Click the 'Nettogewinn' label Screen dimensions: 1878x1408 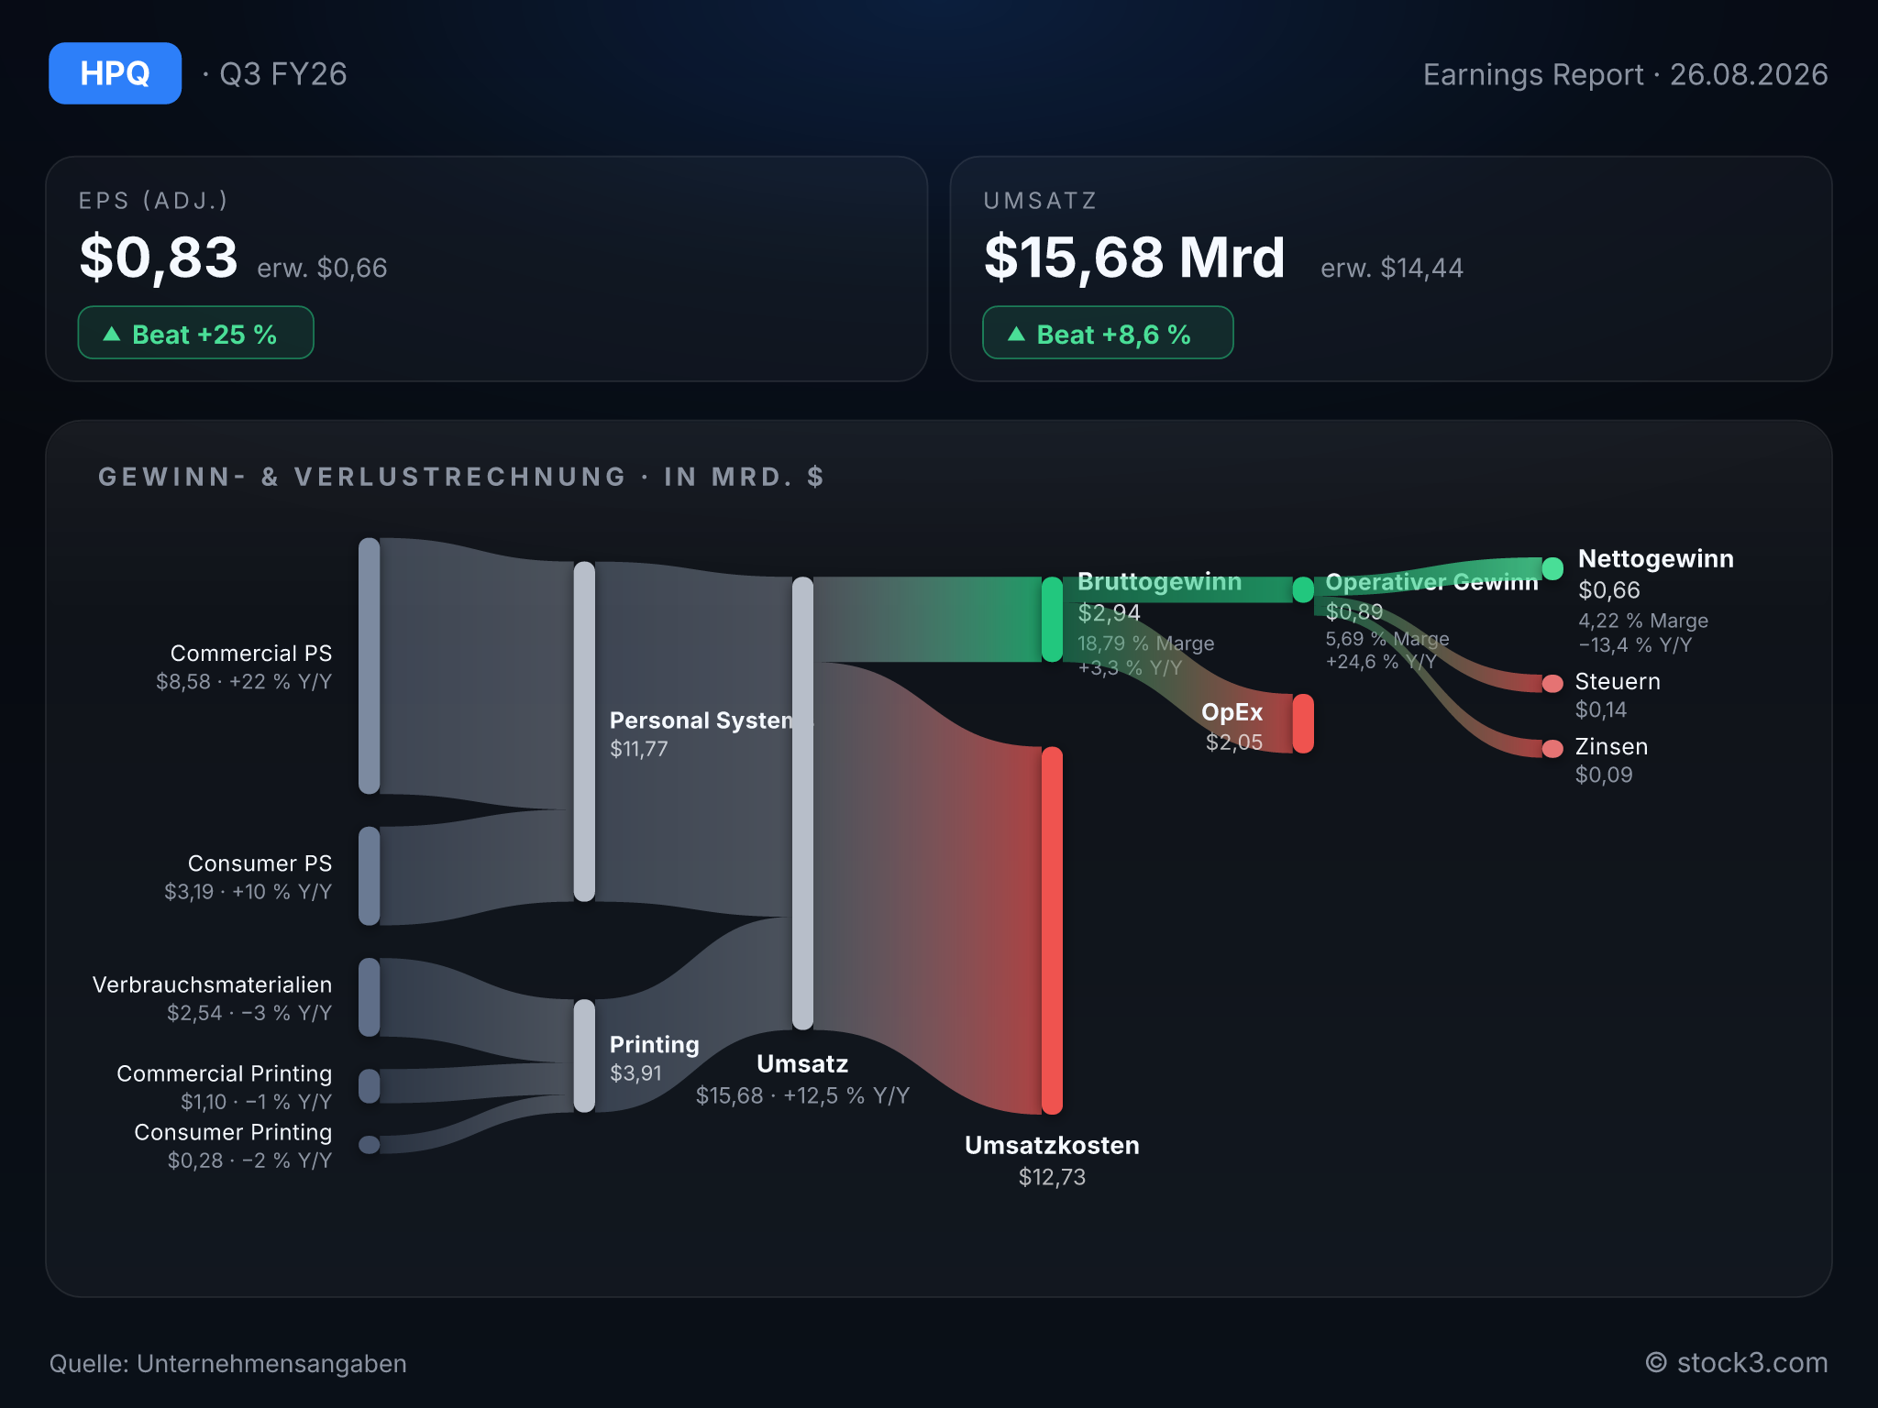point(1655,559)
